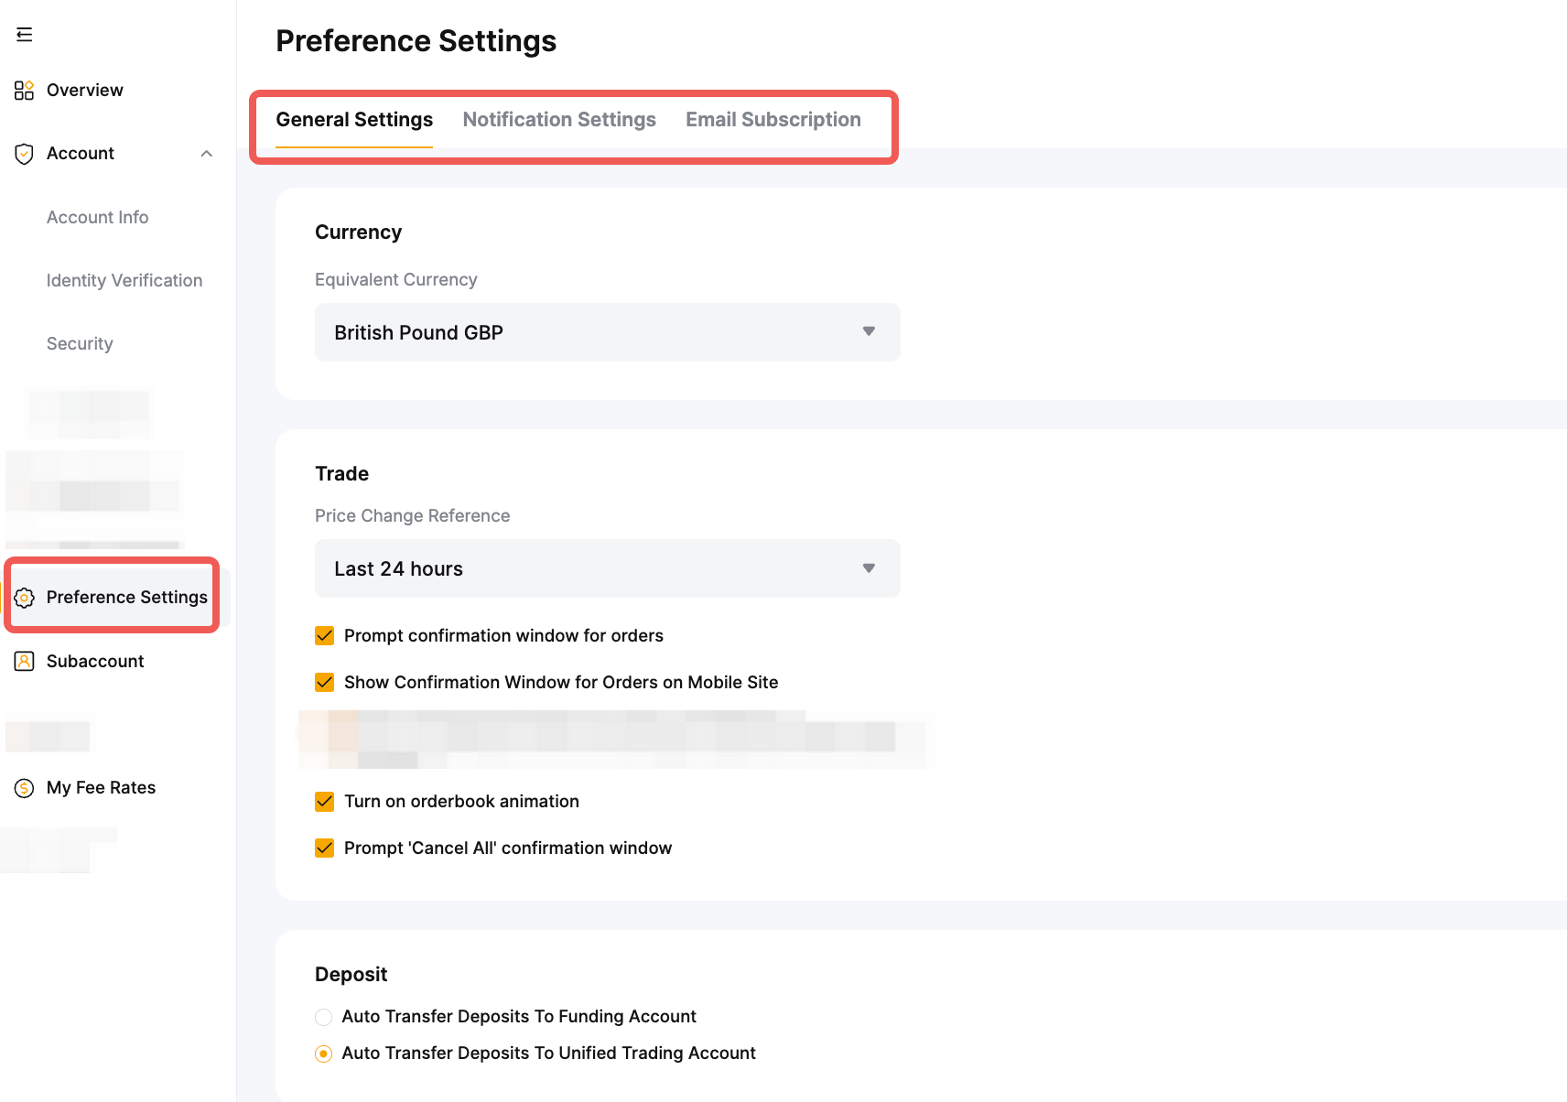Uncheck 'Cancel All' confirmation window prompt
This screenshot has height=1102, width=1567.
(325, 848)
